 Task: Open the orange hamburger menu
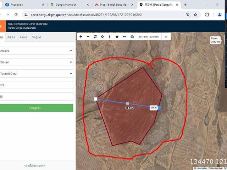(2, 26)
